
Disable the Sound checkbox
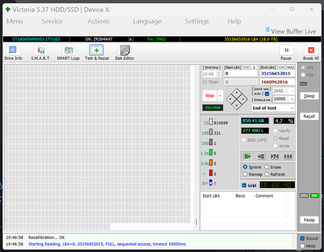pyautogui.click(x=302, y=238)
